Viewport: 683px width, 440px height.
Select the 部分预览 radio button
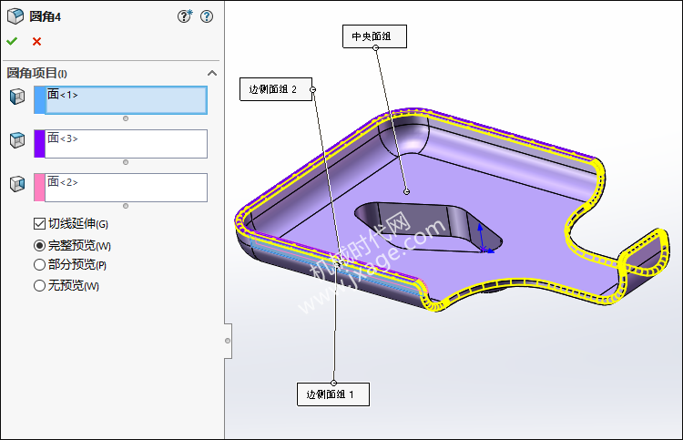[39, 264]
